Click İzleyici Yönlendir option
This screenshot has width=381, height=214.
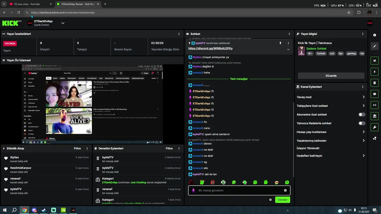(x=308, y=148)
